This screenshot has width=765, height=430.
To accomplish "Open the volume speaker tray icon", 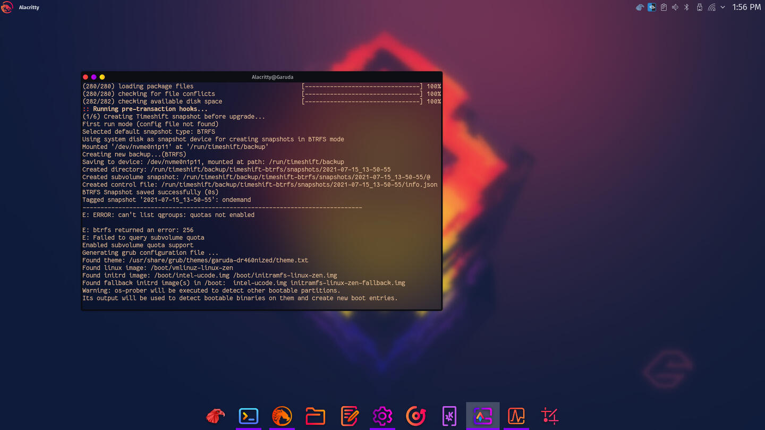I will [675, 7].
